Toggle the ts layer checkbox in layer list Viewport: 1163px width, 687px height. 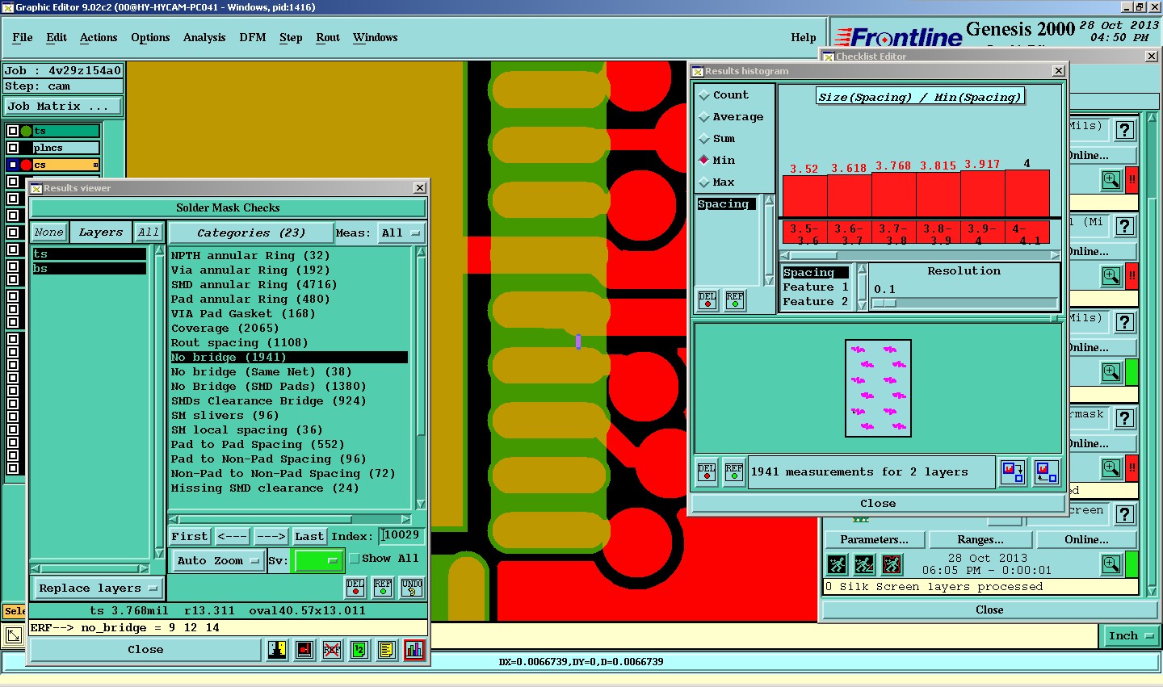(12, 131)
